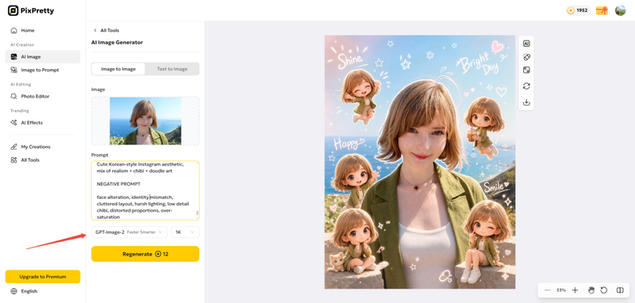Click the regenerate refresh icon beside image
This screenshot has width=635, height=303.
pyautogui.click(x=526, y=86)
